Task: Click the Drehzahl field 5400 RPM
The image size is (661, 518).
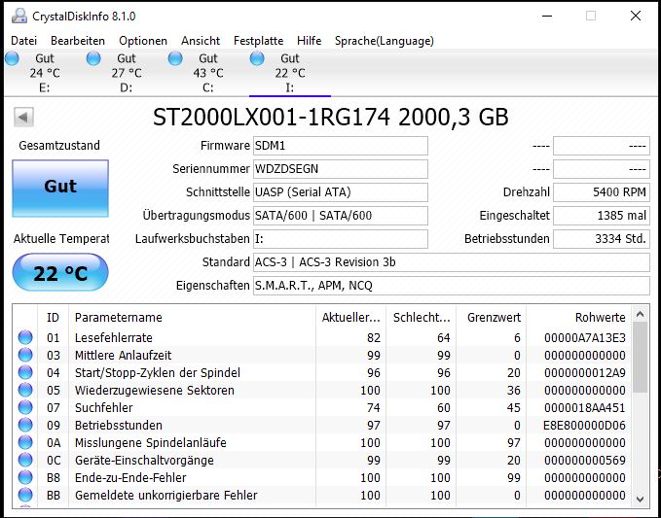Action: coord(602,192)
